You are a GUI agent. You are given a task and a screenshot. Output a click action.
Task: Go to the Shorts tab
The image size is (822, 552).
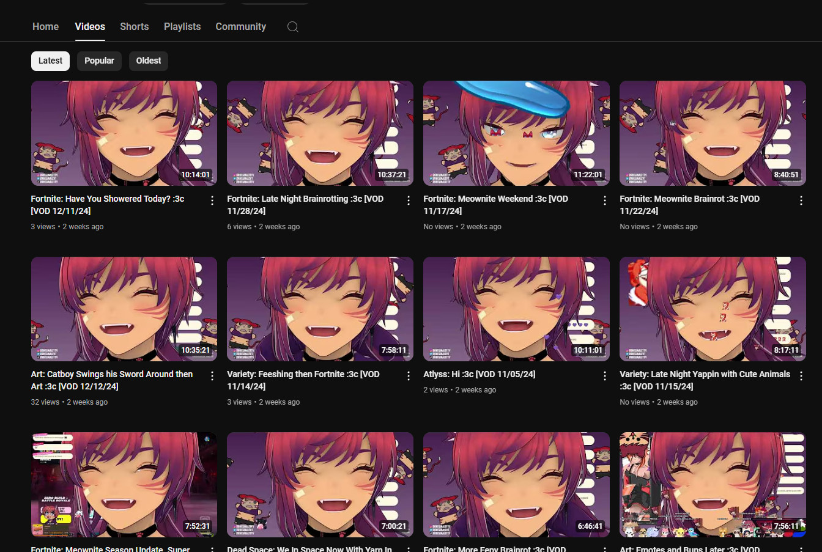coord(135,27)
